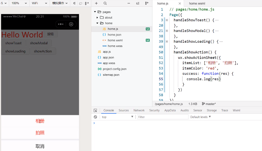Open the 模拟操作 dropdown
This screenshot has height=151, width=262.
point(60,3)
